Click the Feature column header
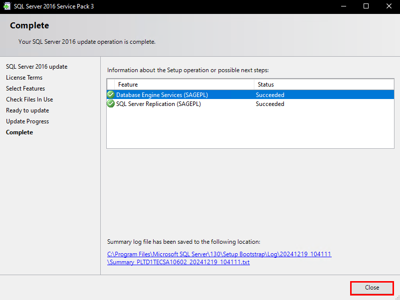Image resolution: width=400 pixels, height=300 pixels. click(184, 85)
